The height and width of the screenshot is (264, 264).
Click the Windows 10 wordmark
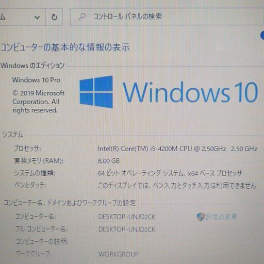pos(190,92)
